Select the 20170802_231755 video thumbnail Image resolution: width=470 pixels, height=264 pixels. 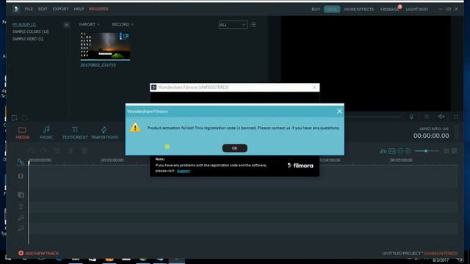click(105, 46)
